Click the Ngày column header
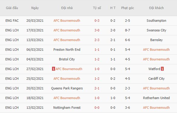The image size is (177, 113). [x=35, y=8]
